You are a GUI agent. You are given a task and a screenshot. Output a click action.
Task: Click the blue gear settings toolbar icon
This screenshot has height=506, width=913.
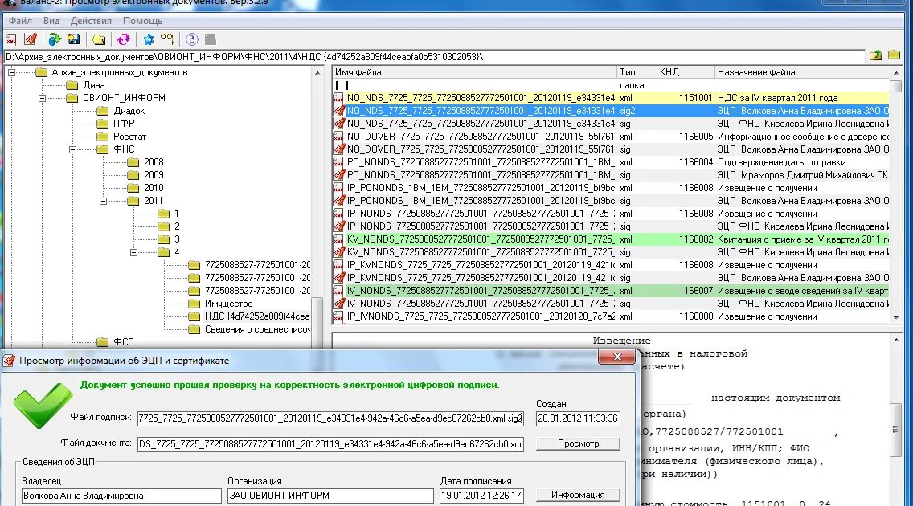pos(149,39)
